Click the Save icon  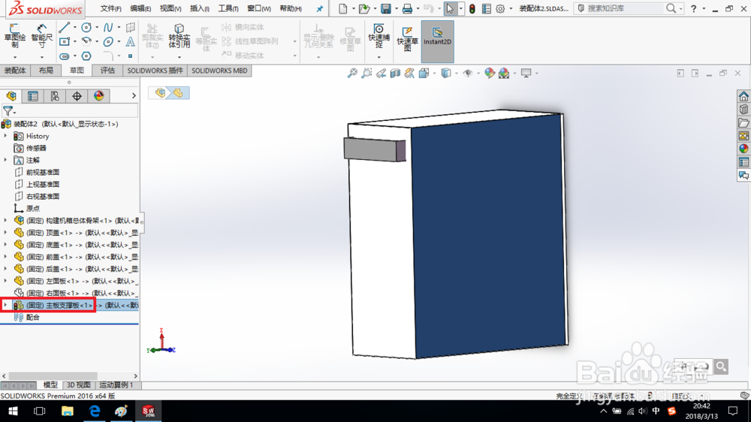[x=385, y=8]
